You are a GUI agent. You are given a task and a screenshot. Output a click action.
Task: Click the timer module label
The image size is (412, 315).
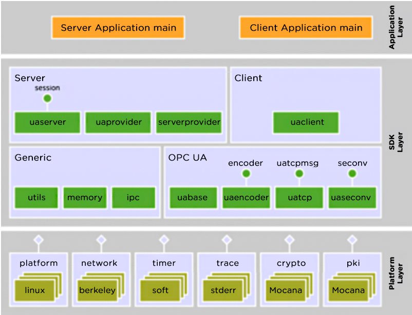tap(164, 263)
